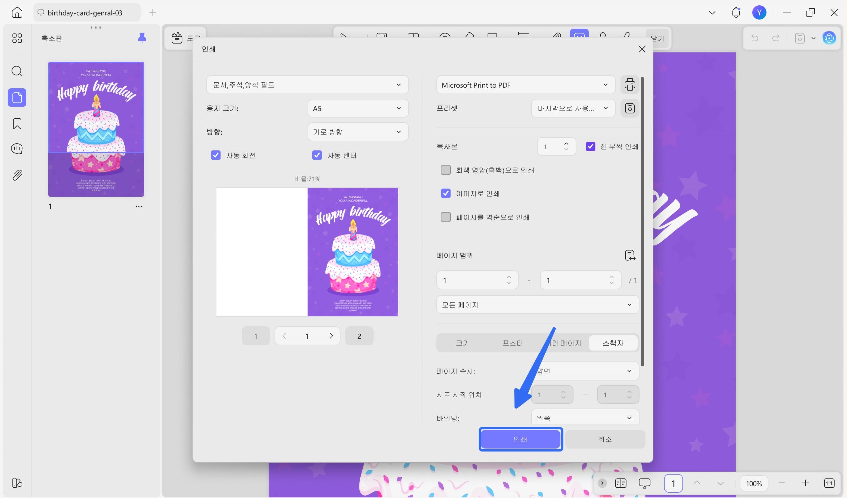The image size is (847, 498).
Task: Go to next page down arrow
Action: point(720,483)
